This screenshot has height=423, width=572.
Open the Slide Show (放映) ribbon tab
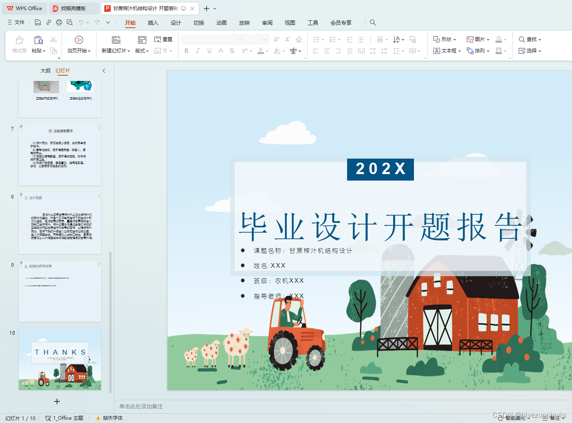pyautogui.click(x=244, y=23)
